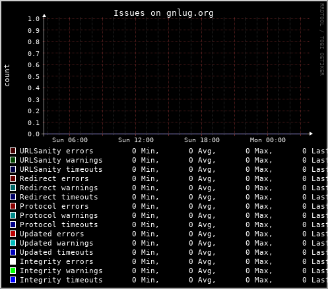
Task: Click the Updated errors red swatch
Action: 13,234
